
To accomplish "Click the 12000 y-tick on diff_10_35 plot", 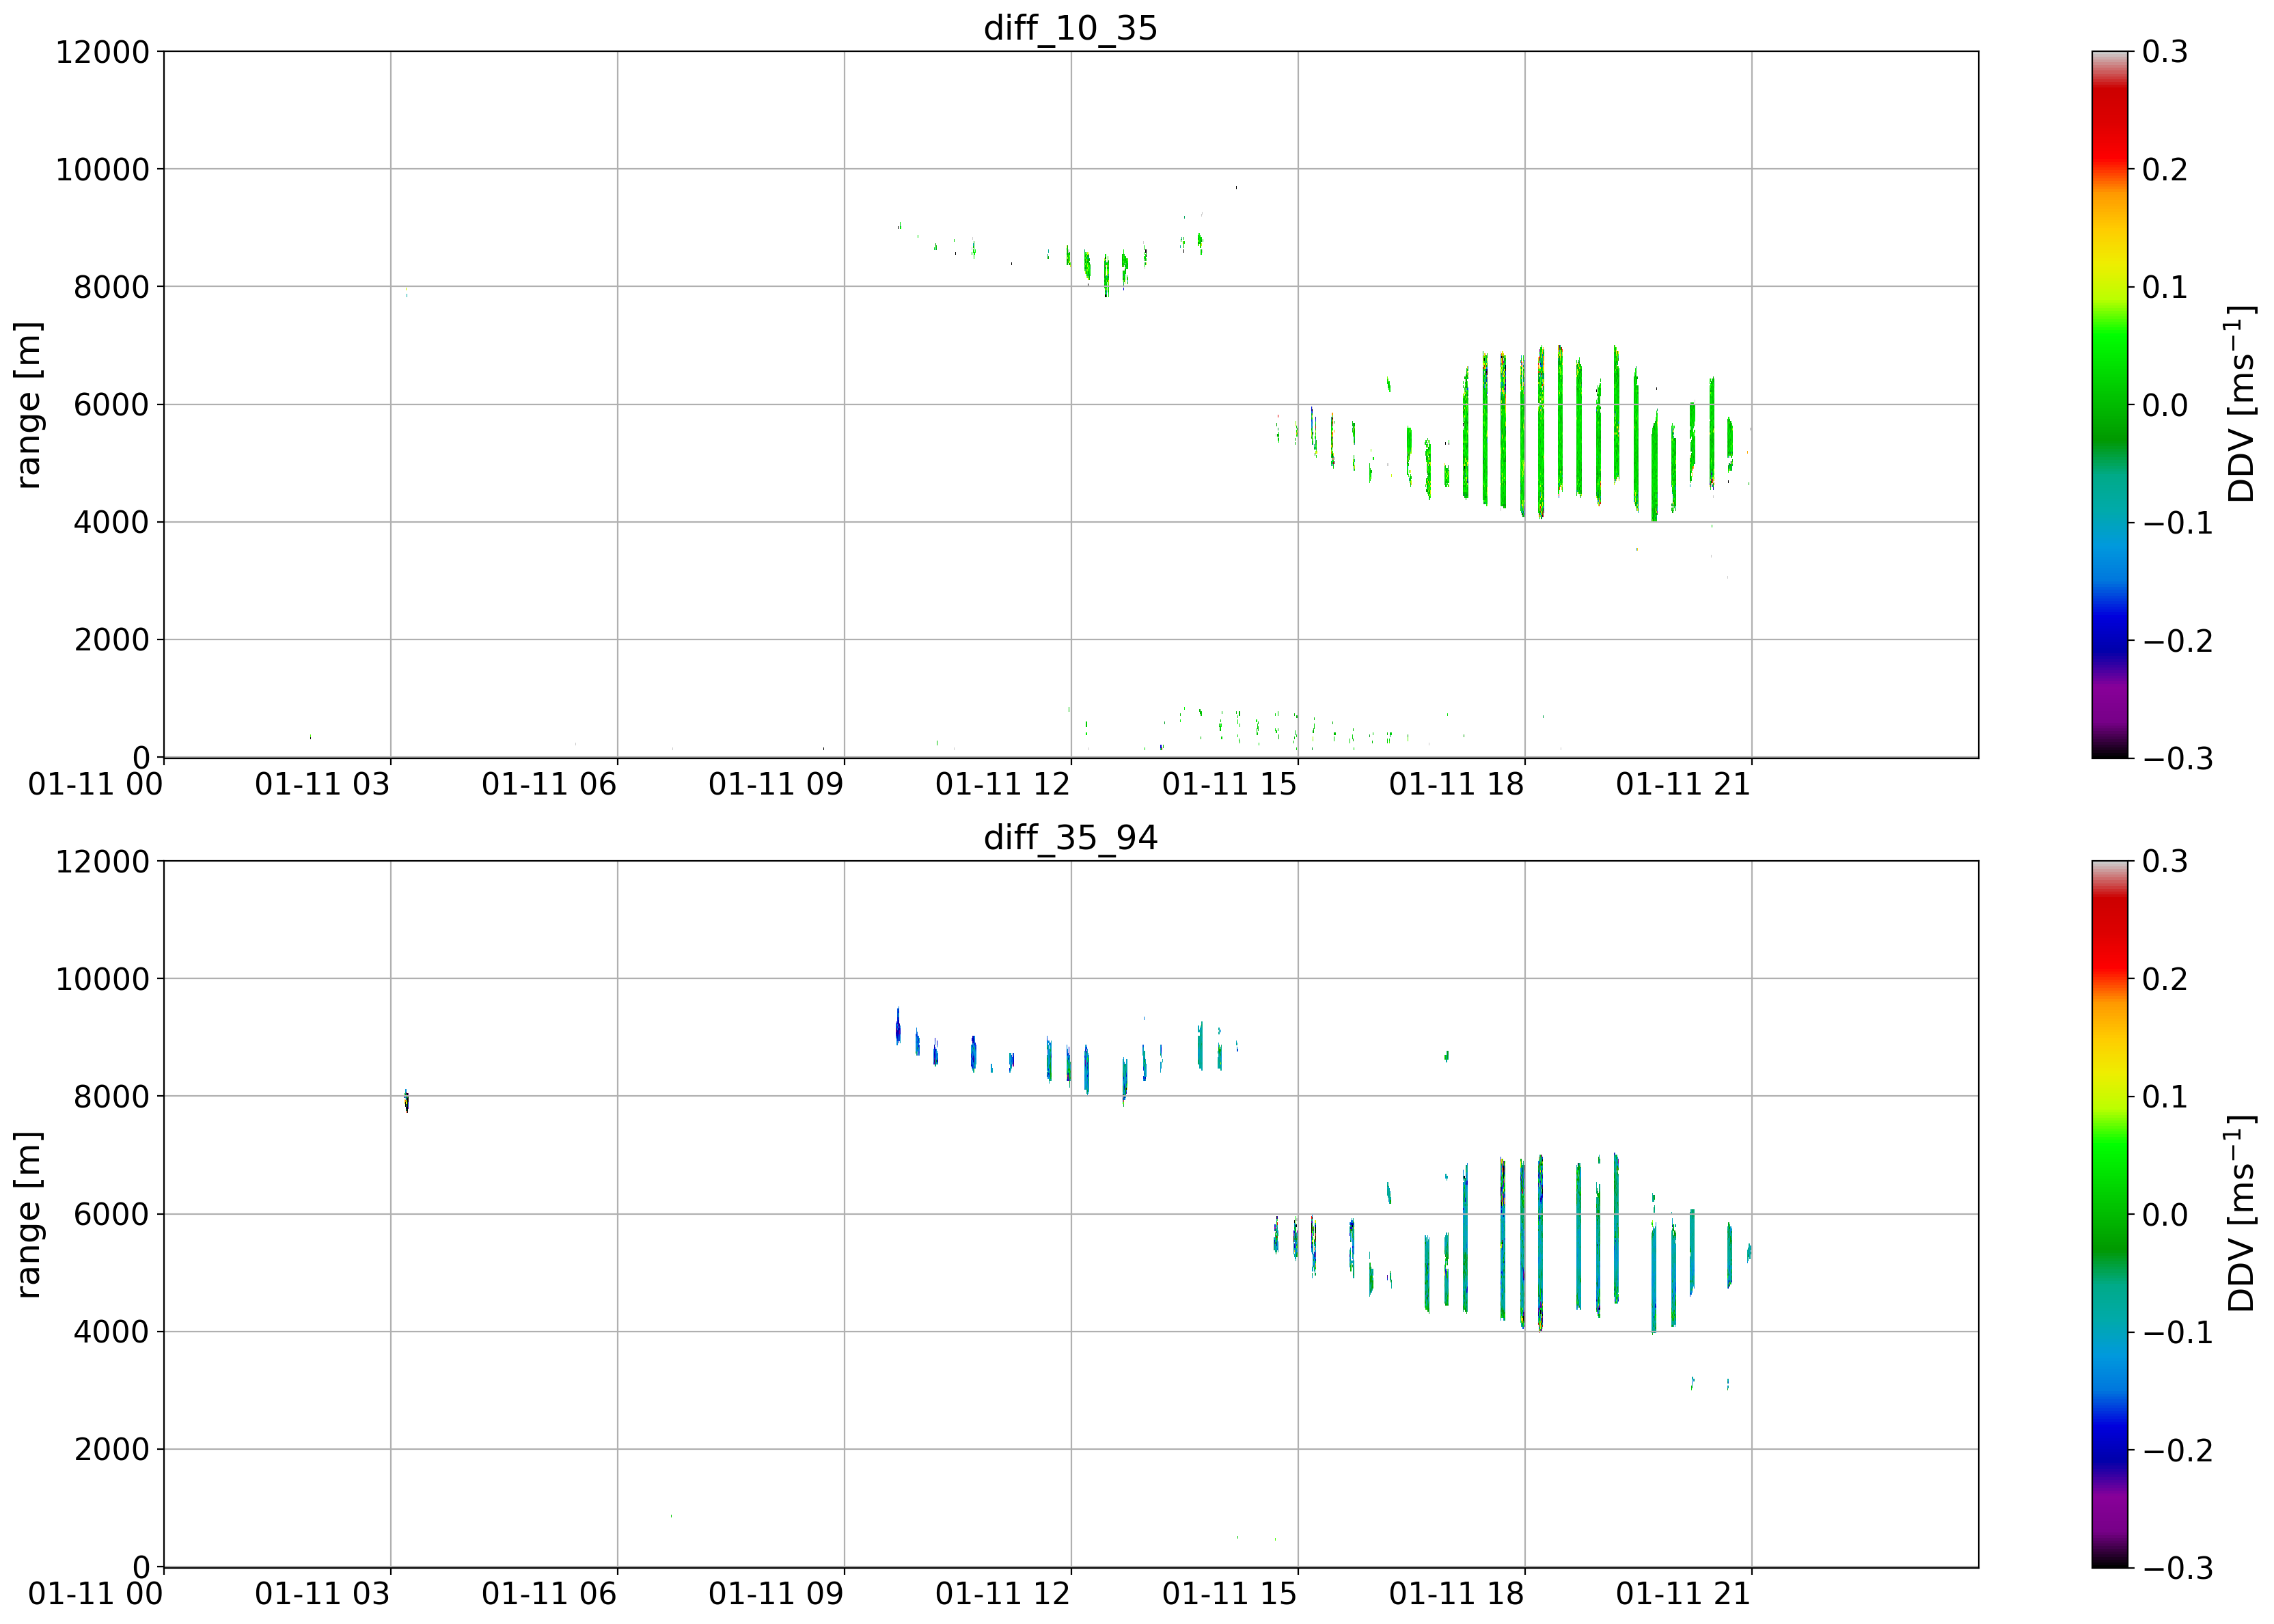I will coord(102,52).
